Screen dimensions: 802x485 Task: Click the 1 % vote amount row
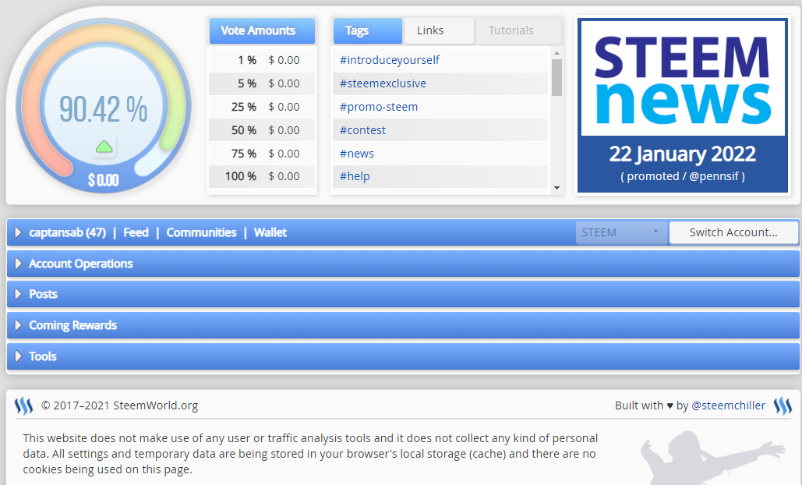point(262,60)
